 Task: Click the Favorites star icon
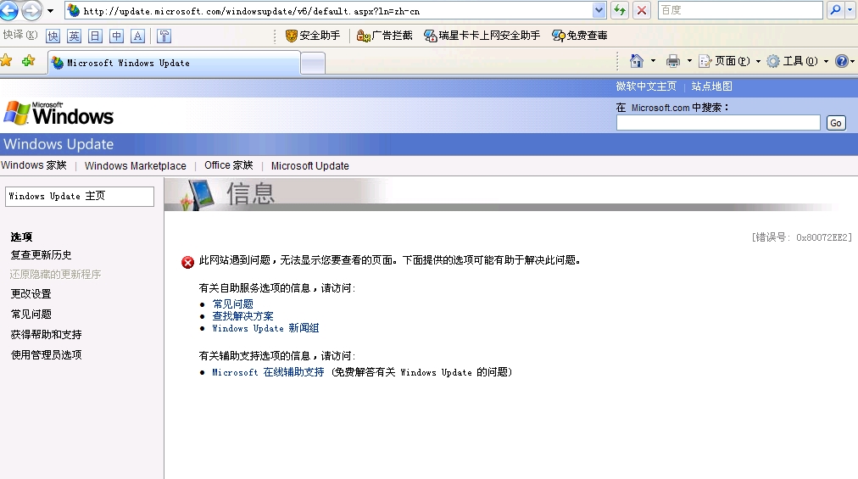[7, 61]
